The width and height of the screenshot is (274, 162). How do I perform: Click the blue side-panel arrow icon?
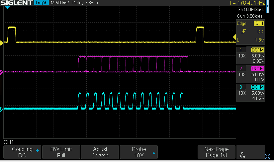point(268,6)
